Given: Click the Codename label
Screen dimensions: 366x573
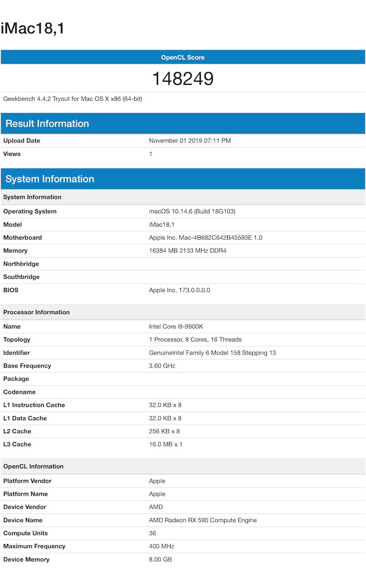Looking at the screenshot, I should click(x=19, y=392).
